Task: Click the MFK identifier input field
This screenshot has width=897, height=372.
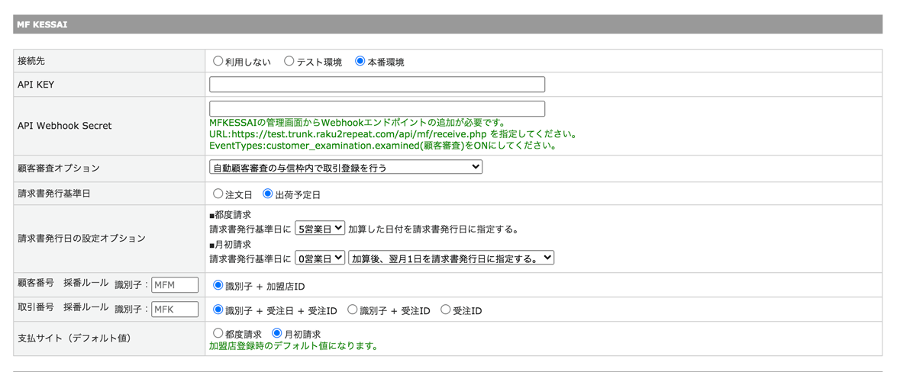Action: click(x=175, y=309)
